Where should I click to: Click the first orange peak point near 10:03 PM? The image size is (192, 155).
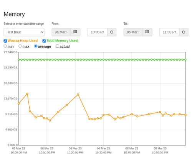pyautogui.click(x=27, y=94)
